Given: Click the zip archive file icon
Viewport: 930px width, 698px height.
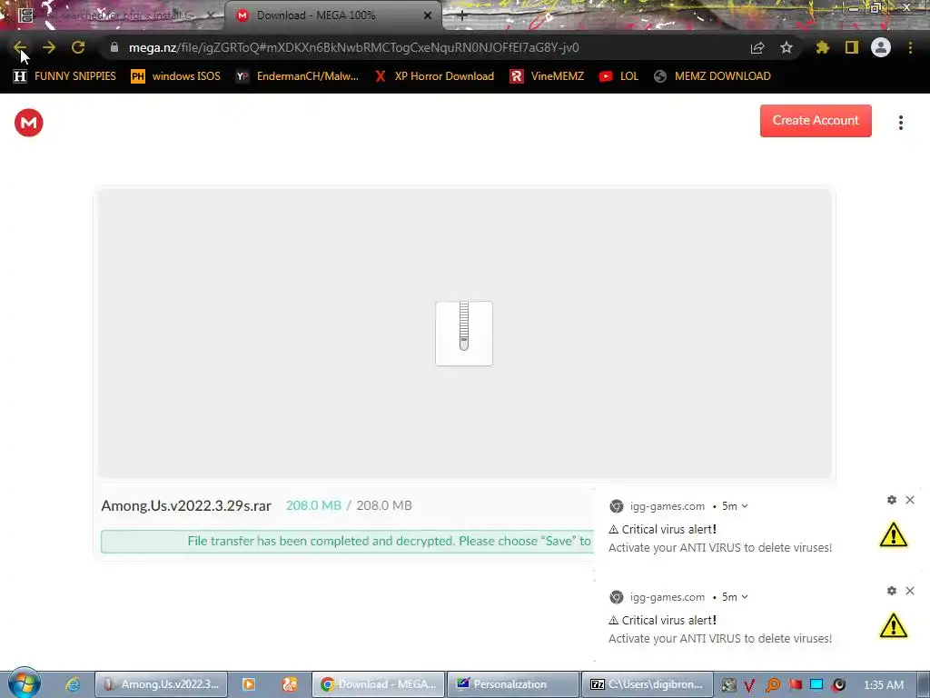Looking at the screenshot, I should 464,333.
